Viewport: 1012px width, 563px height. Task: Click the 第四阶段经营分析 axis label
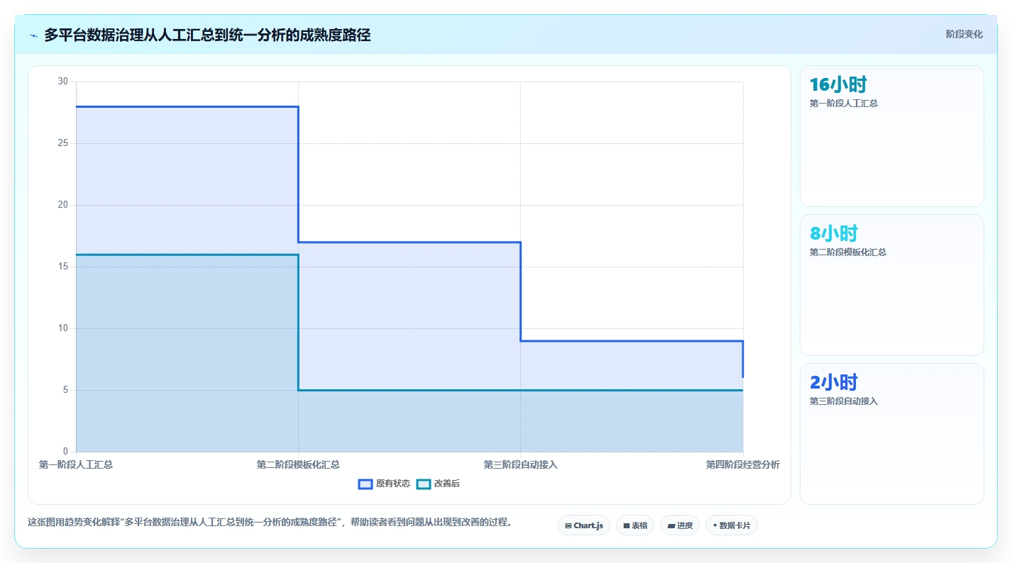(x=742, y=464)
